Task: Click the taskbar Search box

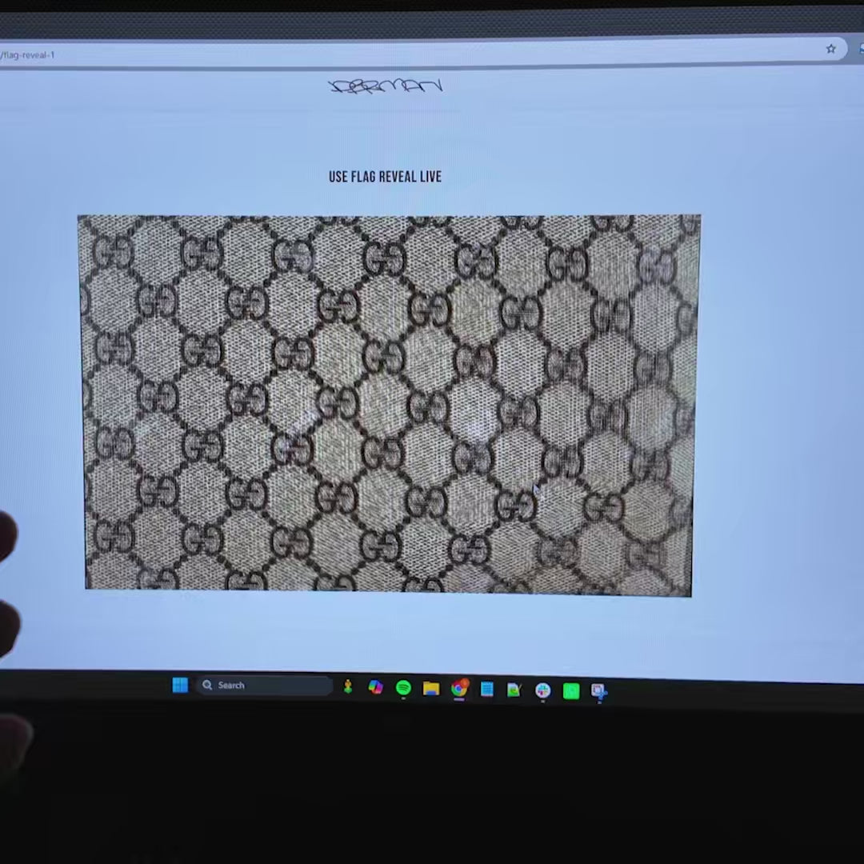Action: 264,686
